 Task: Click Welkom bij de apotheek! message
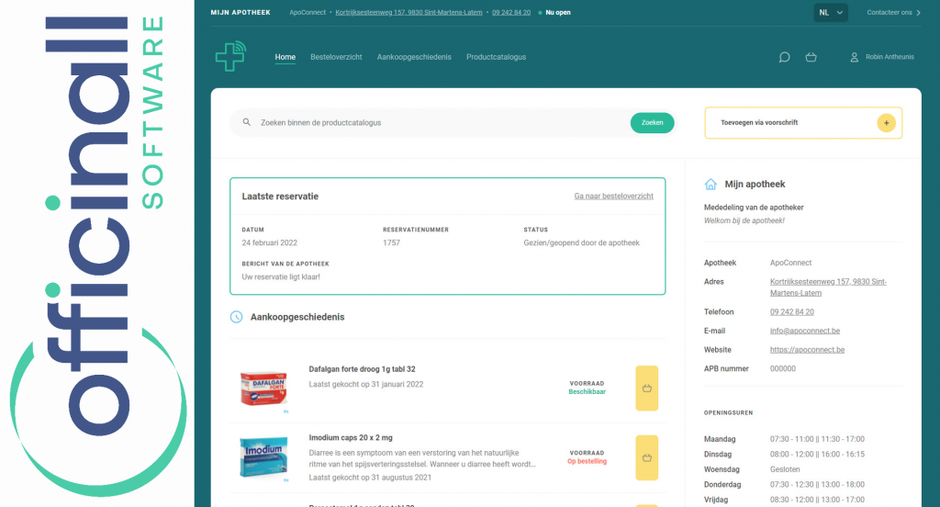point(744,220)
